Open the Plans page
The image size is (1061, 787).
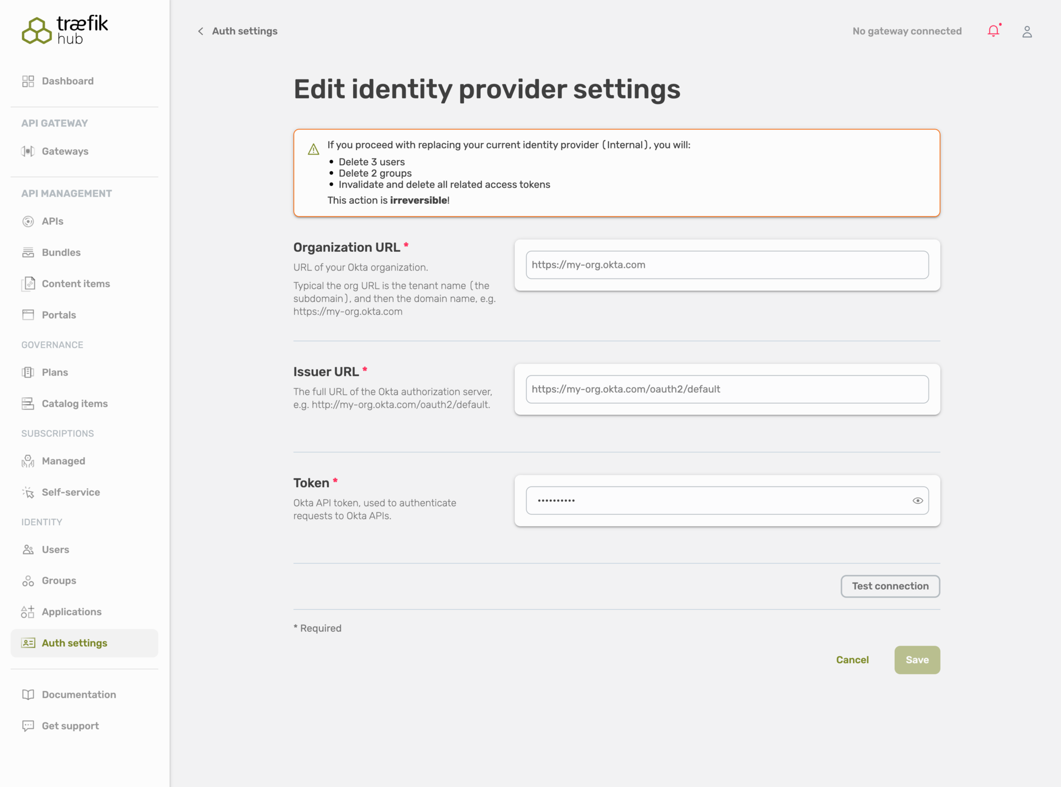coord(85,372)
